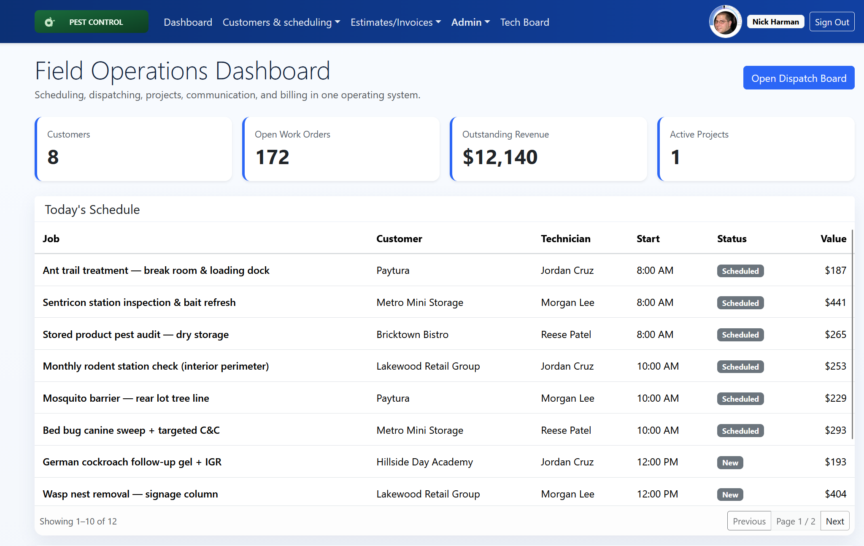Image resolution: width=864 pixels, height=546 pixels.
Task: Go to the previous schedule page
Action: 749,521
